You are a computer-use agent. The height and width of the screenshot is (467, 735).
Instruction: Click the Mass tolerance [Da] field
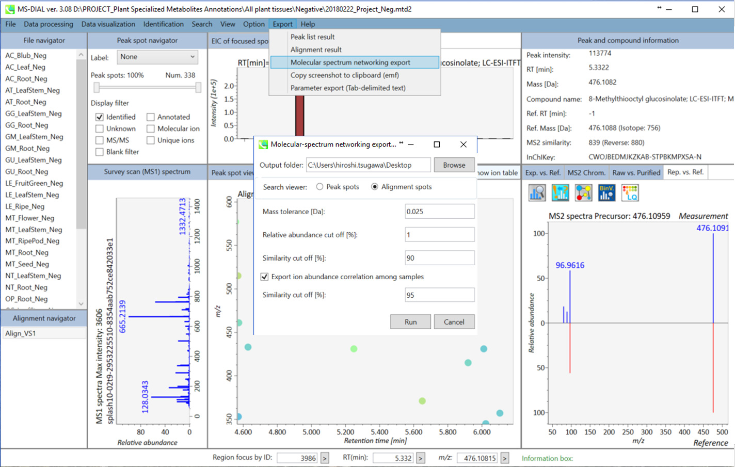coord(440,212)
